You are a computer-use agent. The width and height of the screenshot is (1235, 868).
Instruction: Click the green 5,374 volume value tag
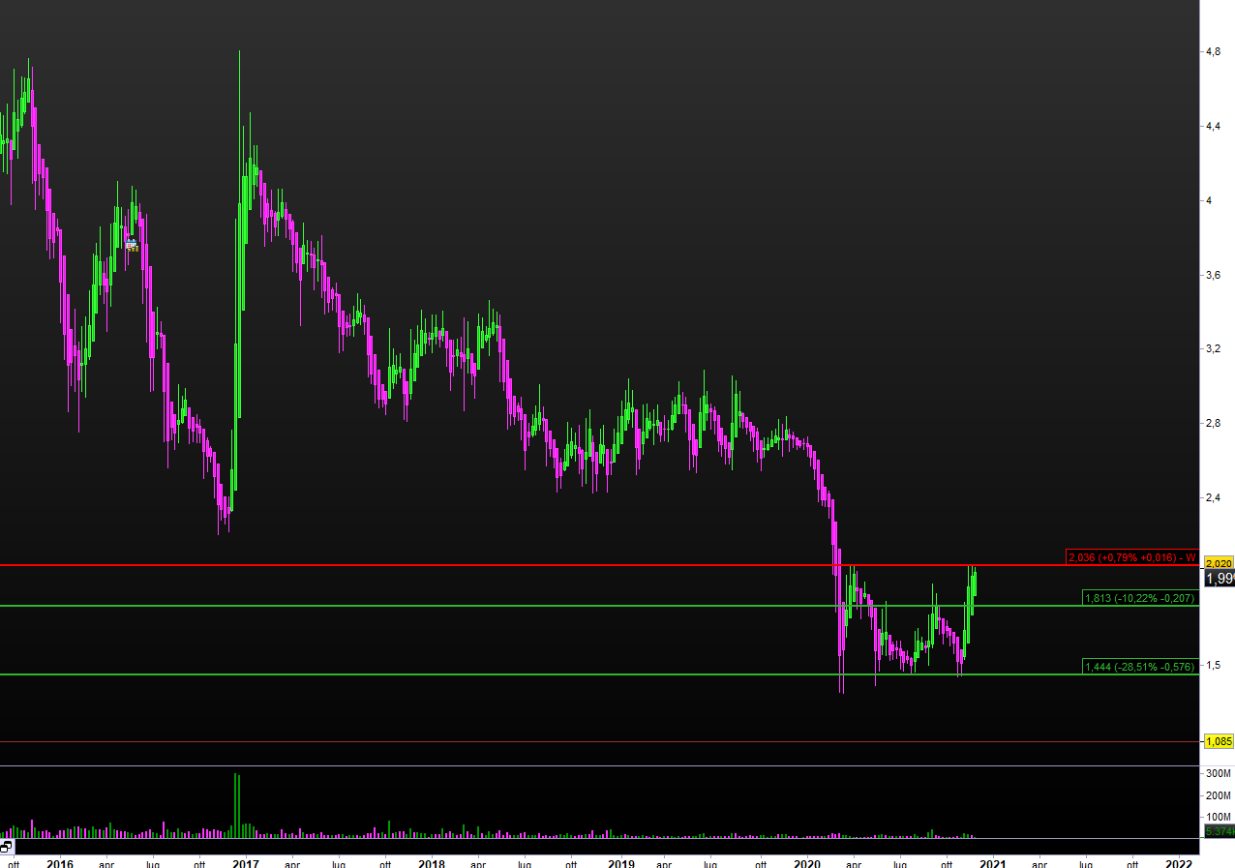(x=1219, y=831)
